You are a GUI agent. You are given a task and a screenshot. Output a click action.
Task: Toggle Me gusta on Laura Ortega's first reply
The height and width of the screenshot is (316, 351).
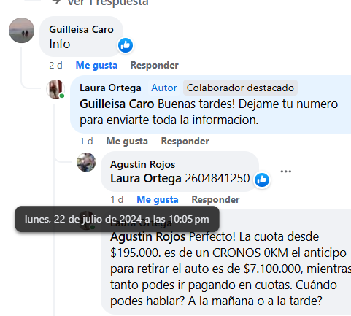[x=127, y=141]
